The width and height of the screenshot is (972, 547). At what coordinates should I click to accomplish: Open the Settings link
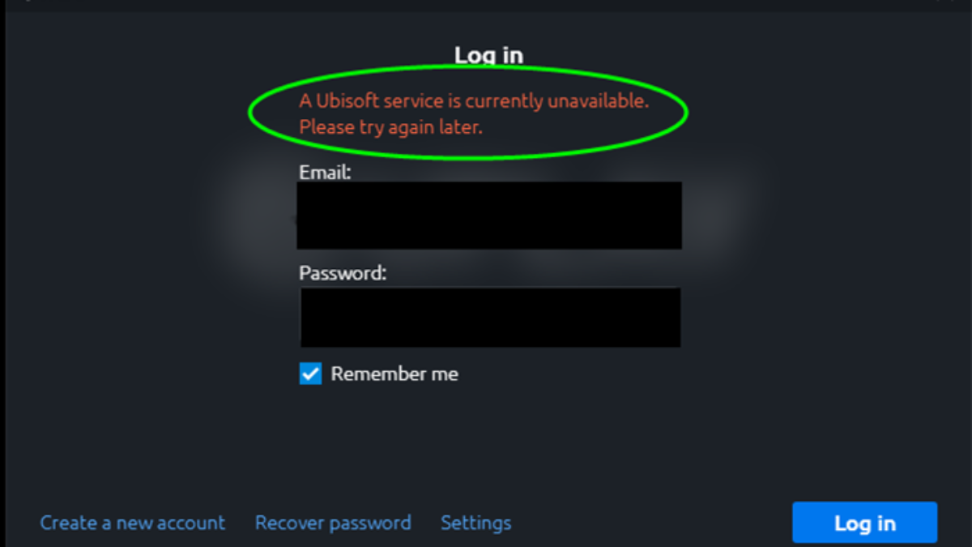coord(475,523)
